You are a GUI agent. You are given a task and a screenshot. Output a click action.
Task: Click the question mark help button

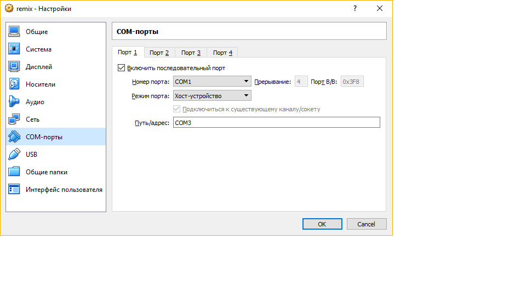tap(355, 9)
